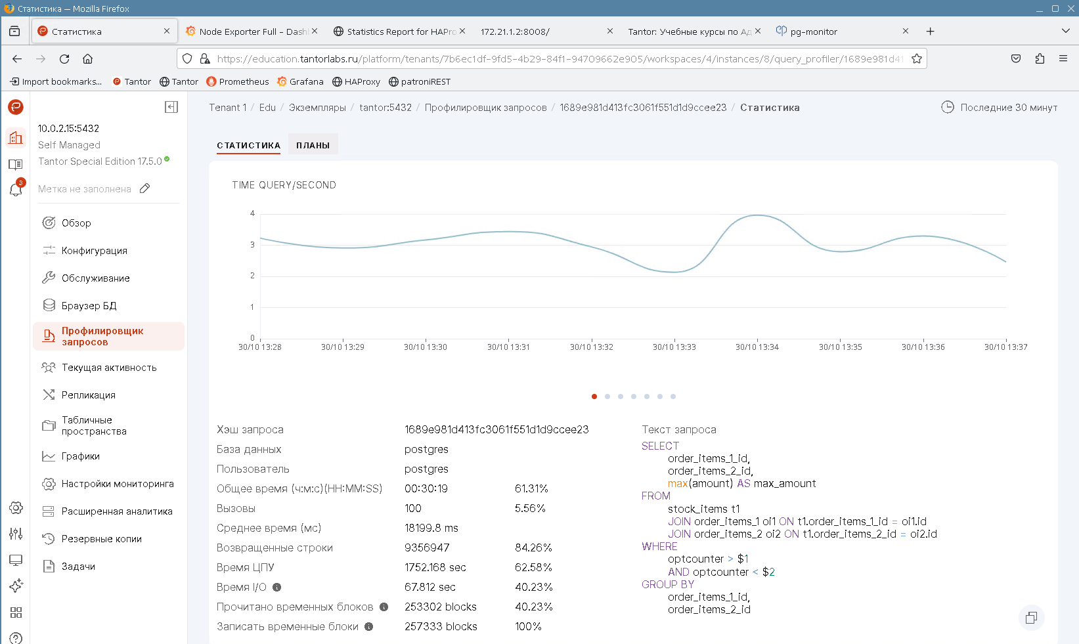
Task: Click info icon next to Время I/O
Action: coord(276,588)
